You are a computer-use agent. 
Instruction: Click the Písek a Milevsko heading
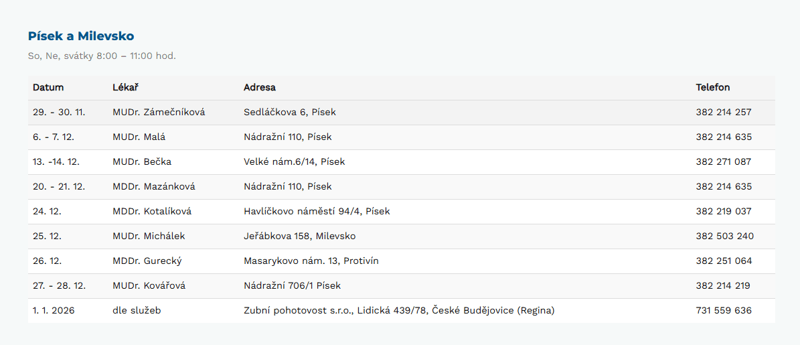click(x=81, y=36)
